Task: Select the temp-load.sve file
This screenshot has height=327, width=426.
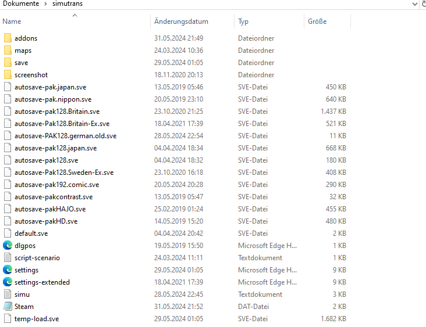Action: 36,319
